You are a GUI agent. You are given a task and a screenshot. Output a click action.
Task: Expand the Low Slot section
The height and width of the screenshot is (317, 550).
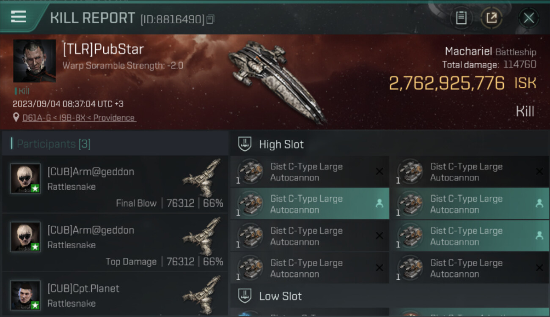(280, 296)
